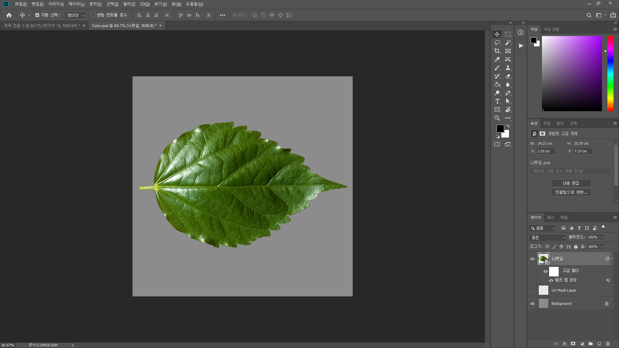Open the 레이어 auto-select dropdown
This screenshot has width=619, height=348.
75,15
